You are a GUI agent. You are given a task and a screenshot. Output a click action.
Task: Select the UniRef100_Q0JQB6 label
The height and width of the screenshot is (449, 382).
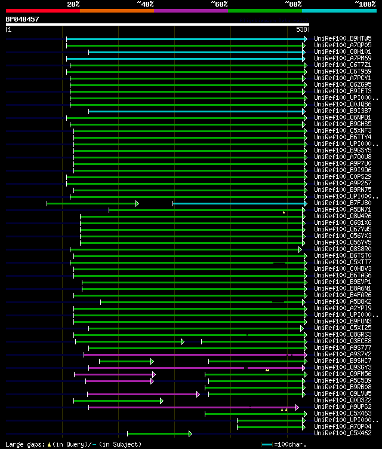coord(343,105)
